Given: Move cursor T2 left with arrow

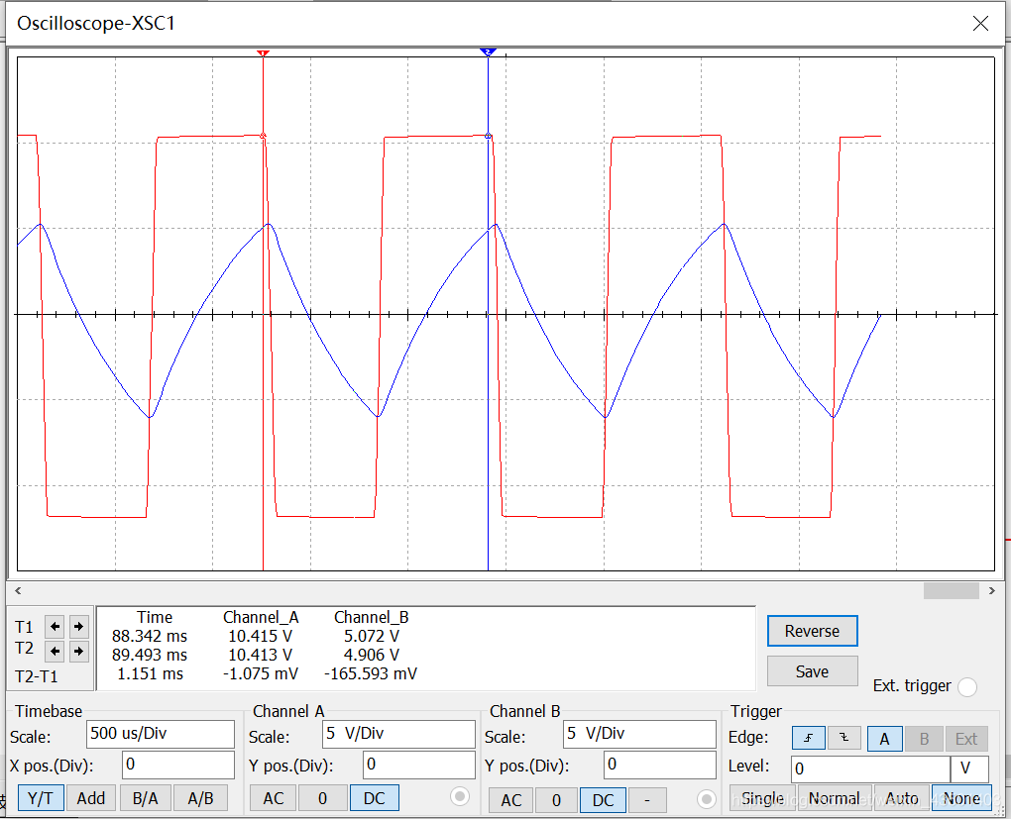Looking at the screenshot, I should 55,652.
